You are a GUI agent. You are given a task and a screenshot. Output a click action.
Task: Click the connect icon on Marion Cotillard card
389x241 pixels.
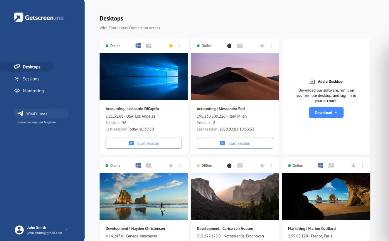331,165
